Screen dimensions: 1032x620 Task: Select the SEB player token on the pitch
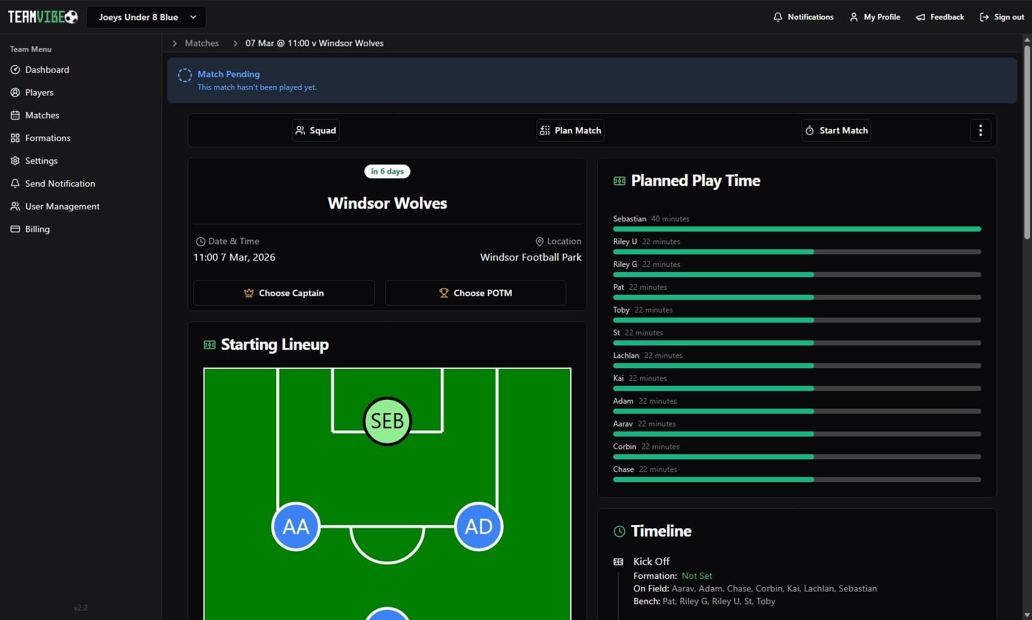[x=387, y=421]
